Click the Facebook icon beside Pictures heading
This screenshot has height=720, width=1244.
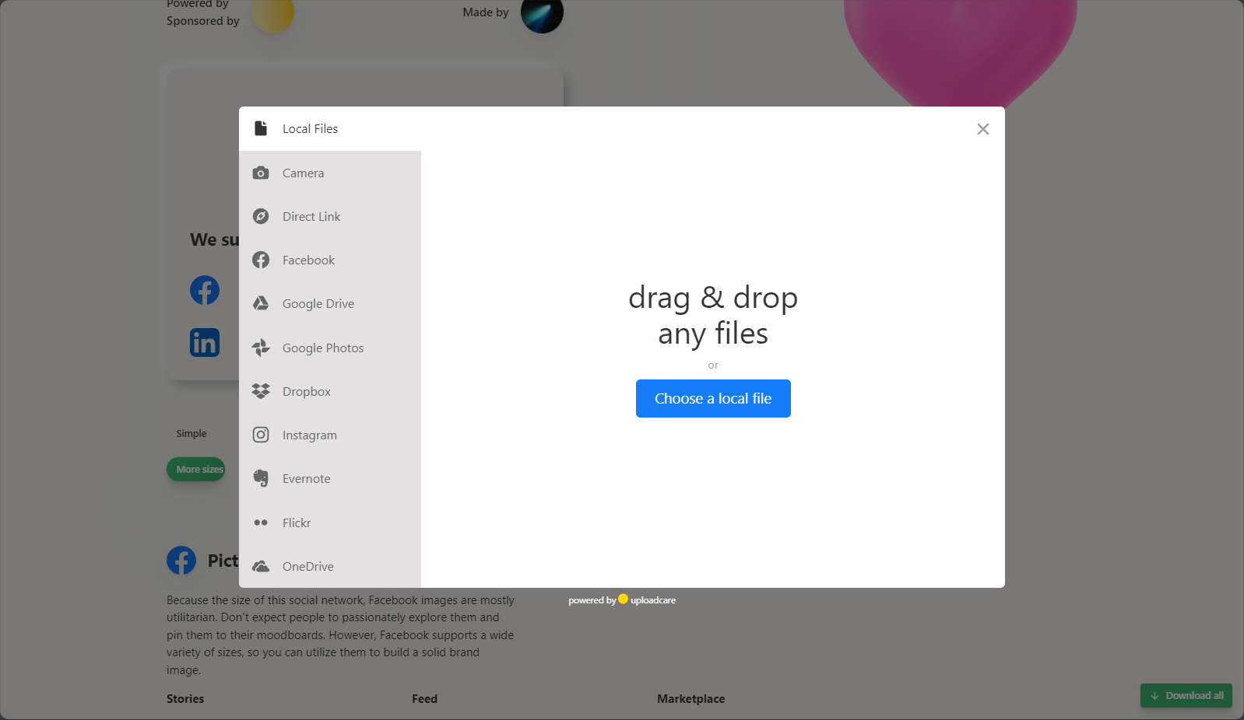click(x=181, y=560)
